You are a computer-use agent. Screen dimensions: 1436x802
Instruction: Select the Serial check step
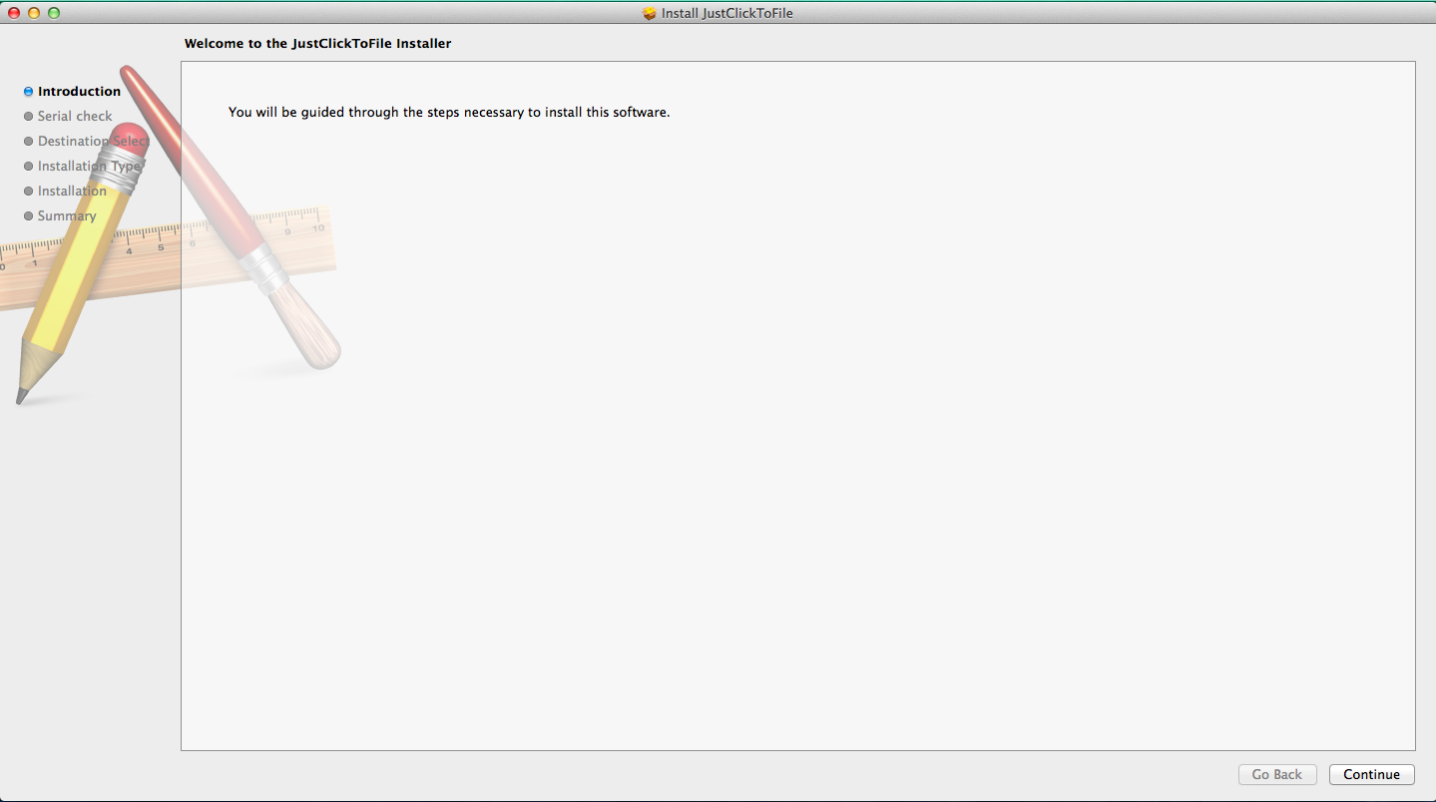[x=75, y=116]
